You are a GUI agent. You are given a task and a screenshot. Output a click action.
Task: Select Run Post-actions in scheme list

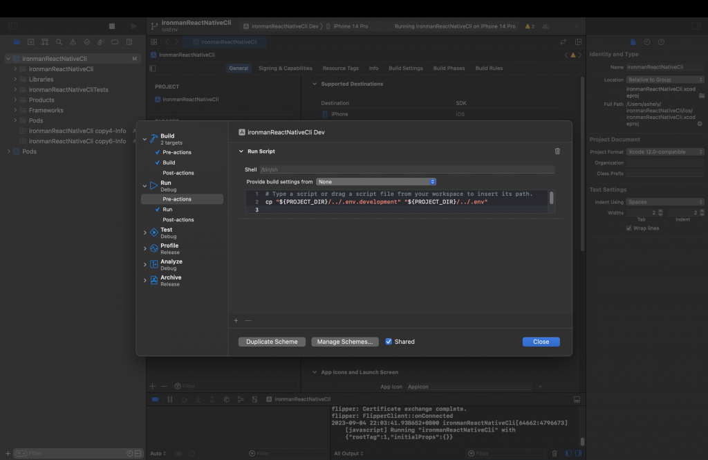pyautogui.click(x=178, y=219)
